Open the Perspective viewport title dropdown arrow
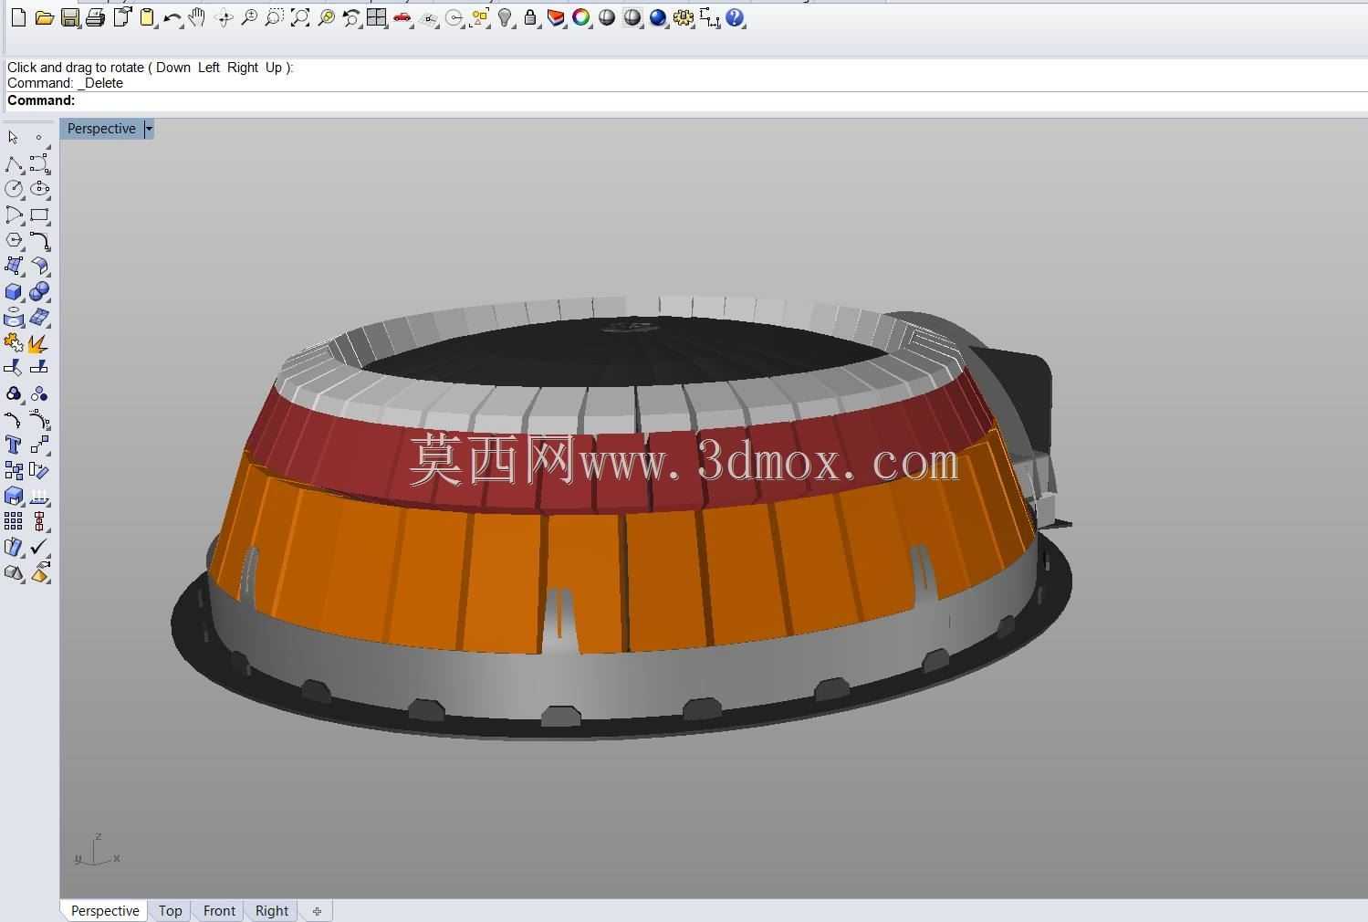This screenshot has height=922, width=1368. point(149,129)
